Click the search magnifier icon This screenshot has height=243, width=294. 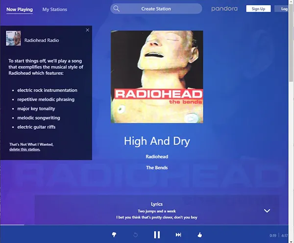pyautogui.click(x=117, y=9)
